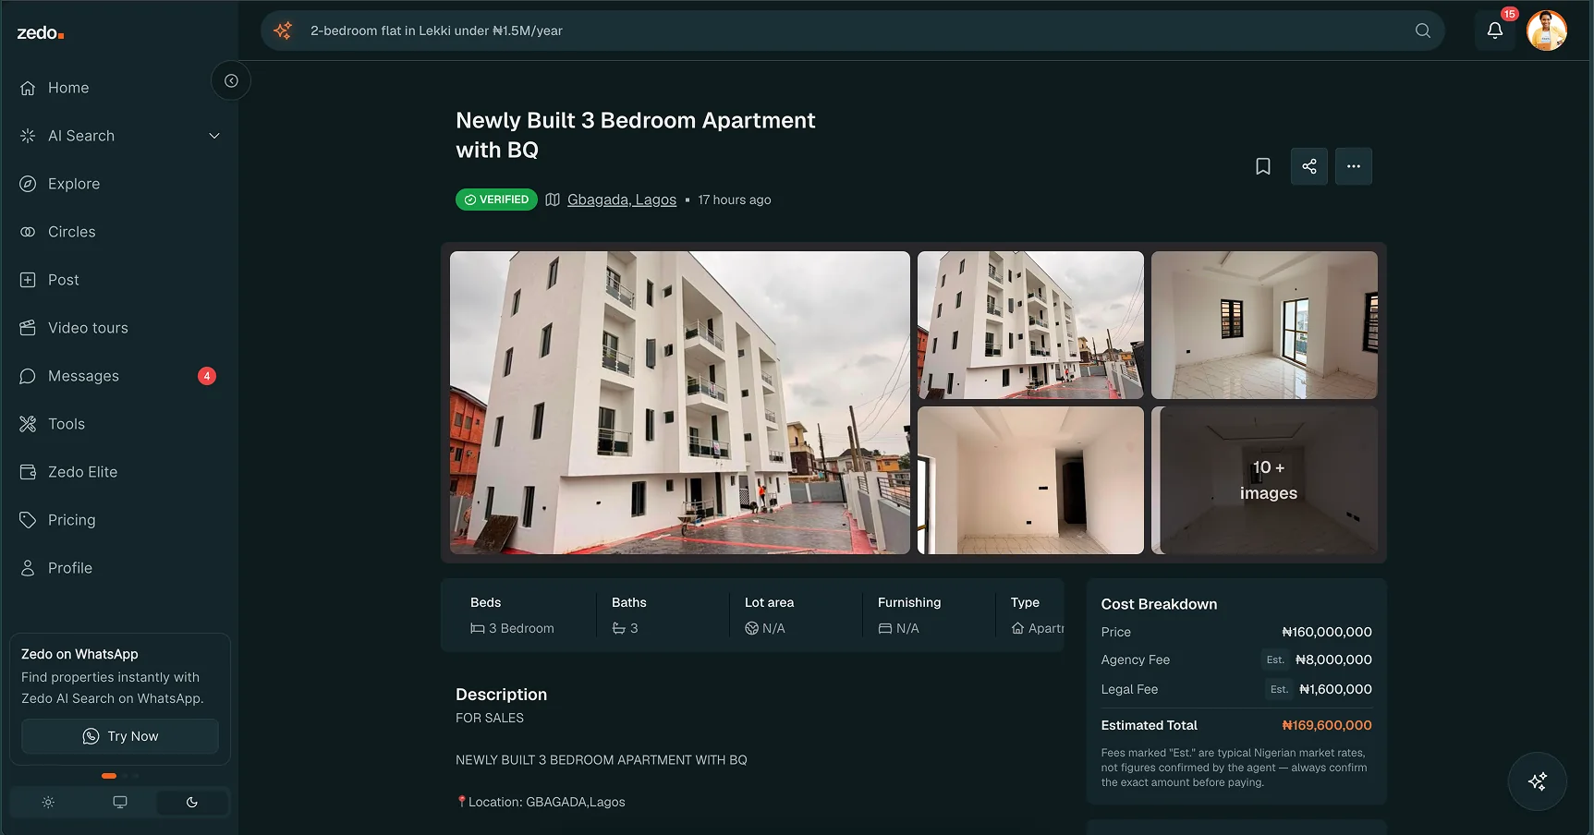1594x835 pixels.
Task: Open the Home page
Action: [x=68, y=88]
